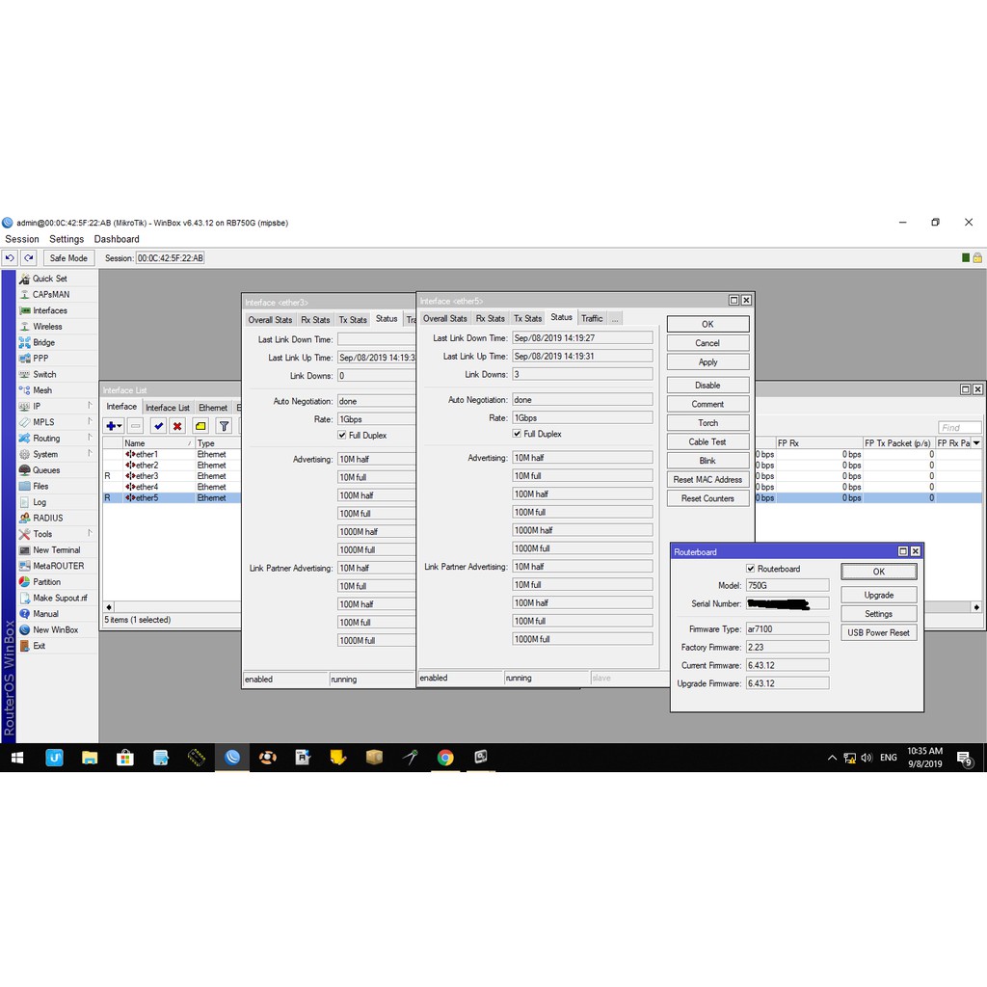Open Files in the sidebar

pos(40,486)
